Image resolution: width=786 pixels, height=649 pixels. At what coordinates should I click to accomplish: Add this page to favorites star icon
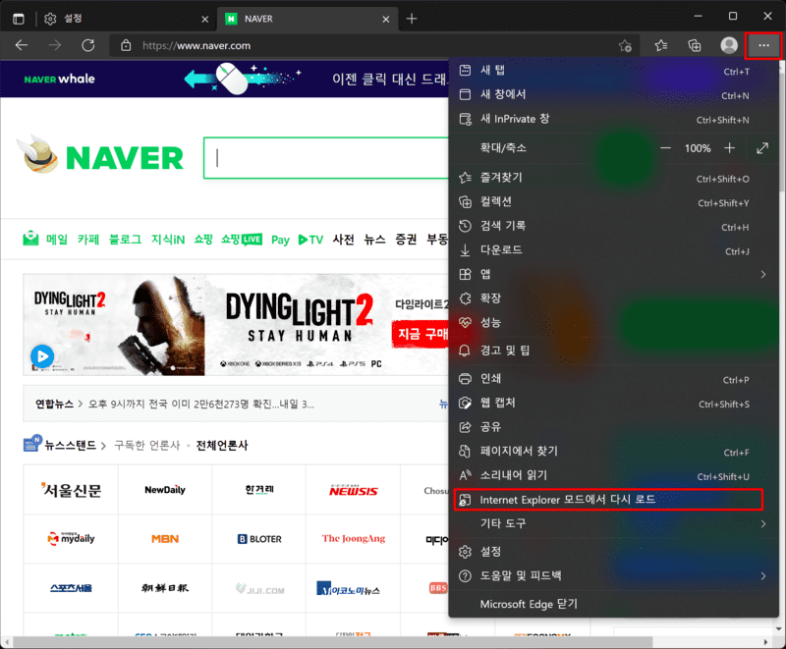[625, 46]
